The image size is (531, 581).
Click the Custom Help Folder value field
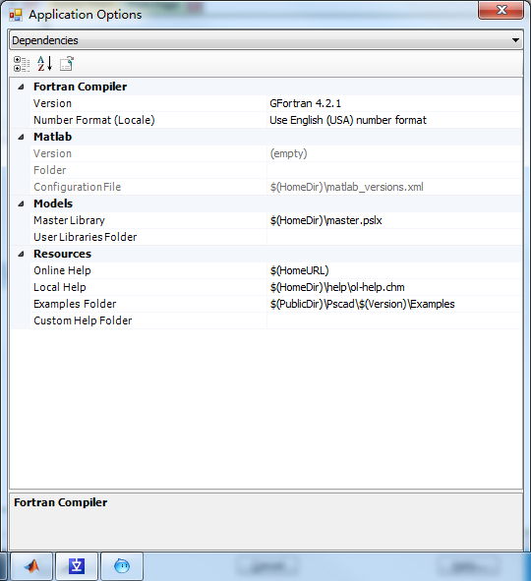point(394,320)
